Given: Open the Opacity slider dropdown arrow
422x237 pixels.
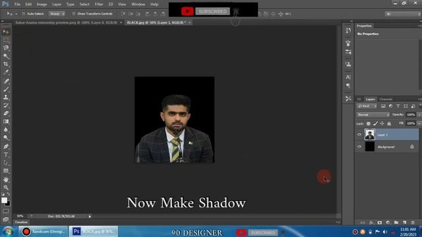Looking at the screenshot, I should click(419, 115).
